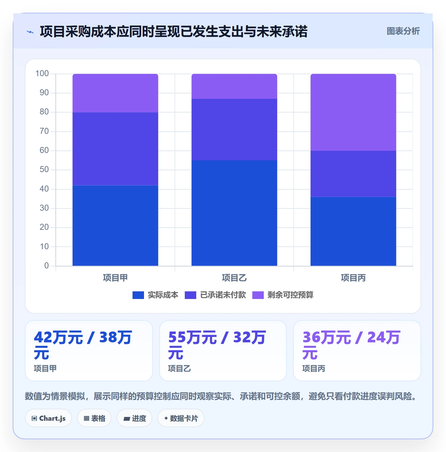Click 项目丙 remaining budget bar segment
Viewport: 446px width, 452px height.
[x=353, y=112]
